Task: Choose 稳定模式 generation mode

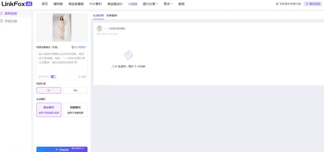Action: (x=49, y=110)
